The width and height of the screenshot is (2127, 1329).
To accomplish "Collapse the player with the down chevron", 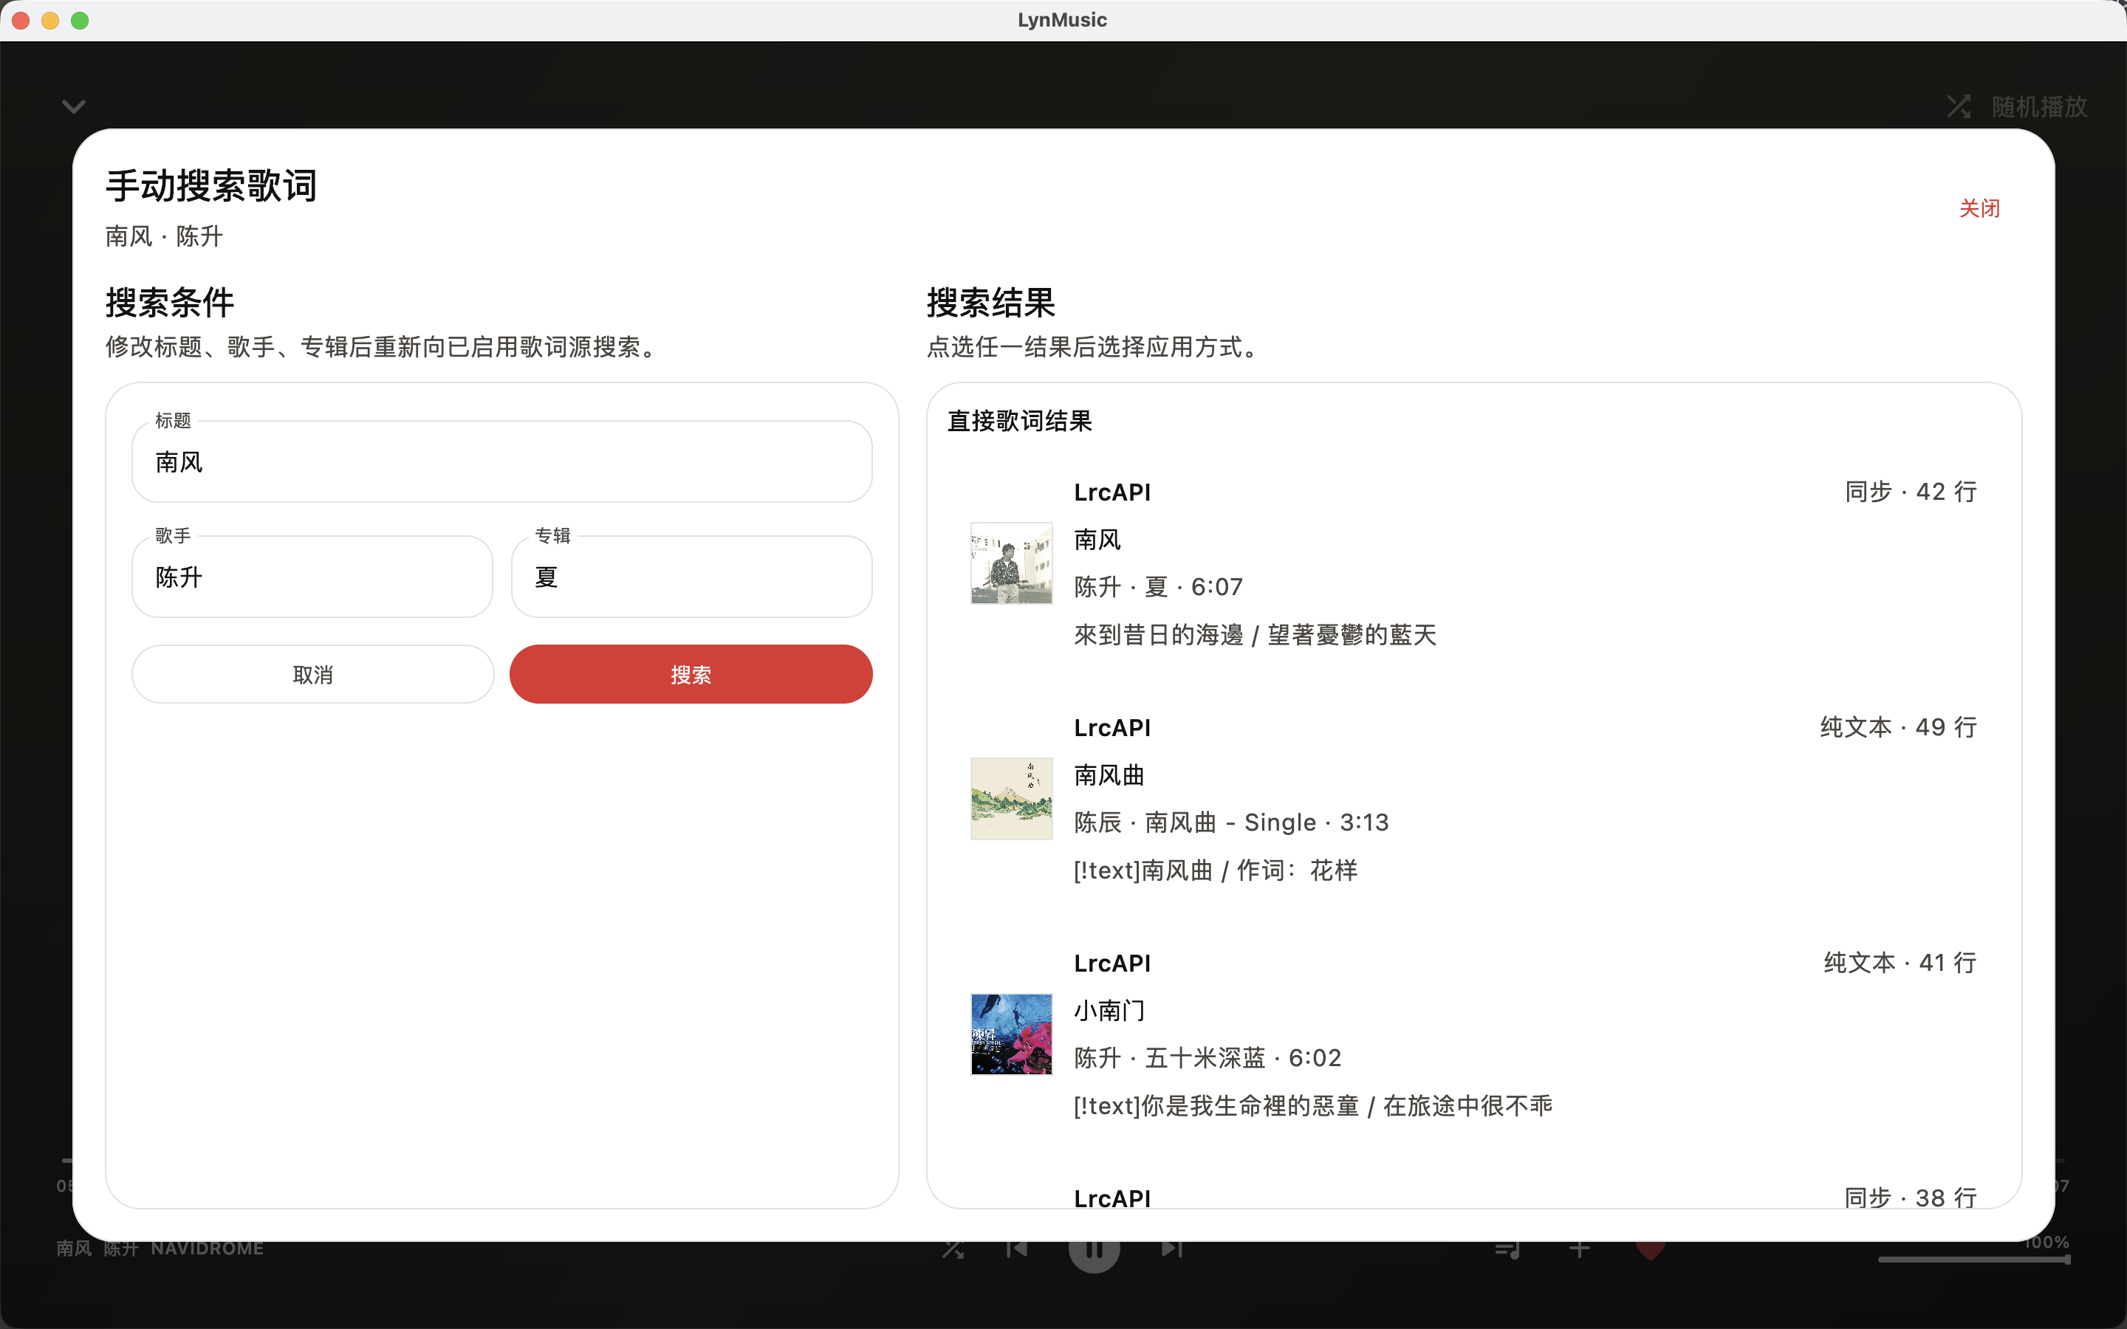I will tap(74, 106).
